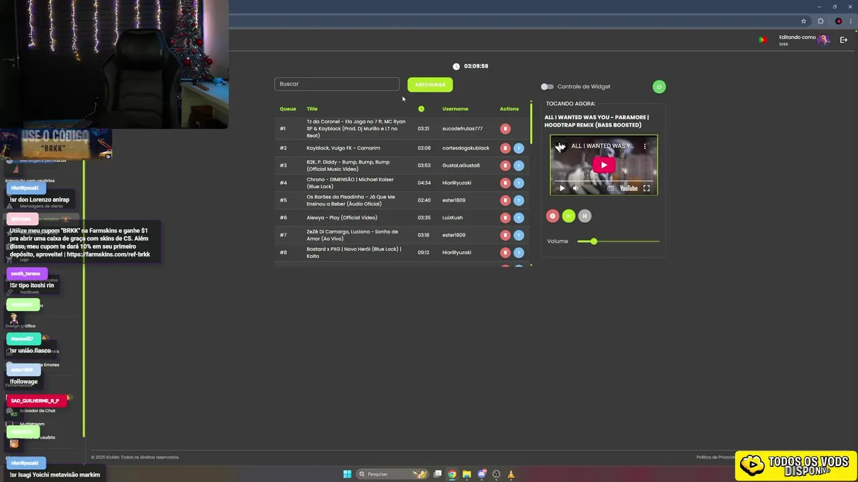
Task: Move Kayblack Camarim song up in queue
Action: (519, 148)
